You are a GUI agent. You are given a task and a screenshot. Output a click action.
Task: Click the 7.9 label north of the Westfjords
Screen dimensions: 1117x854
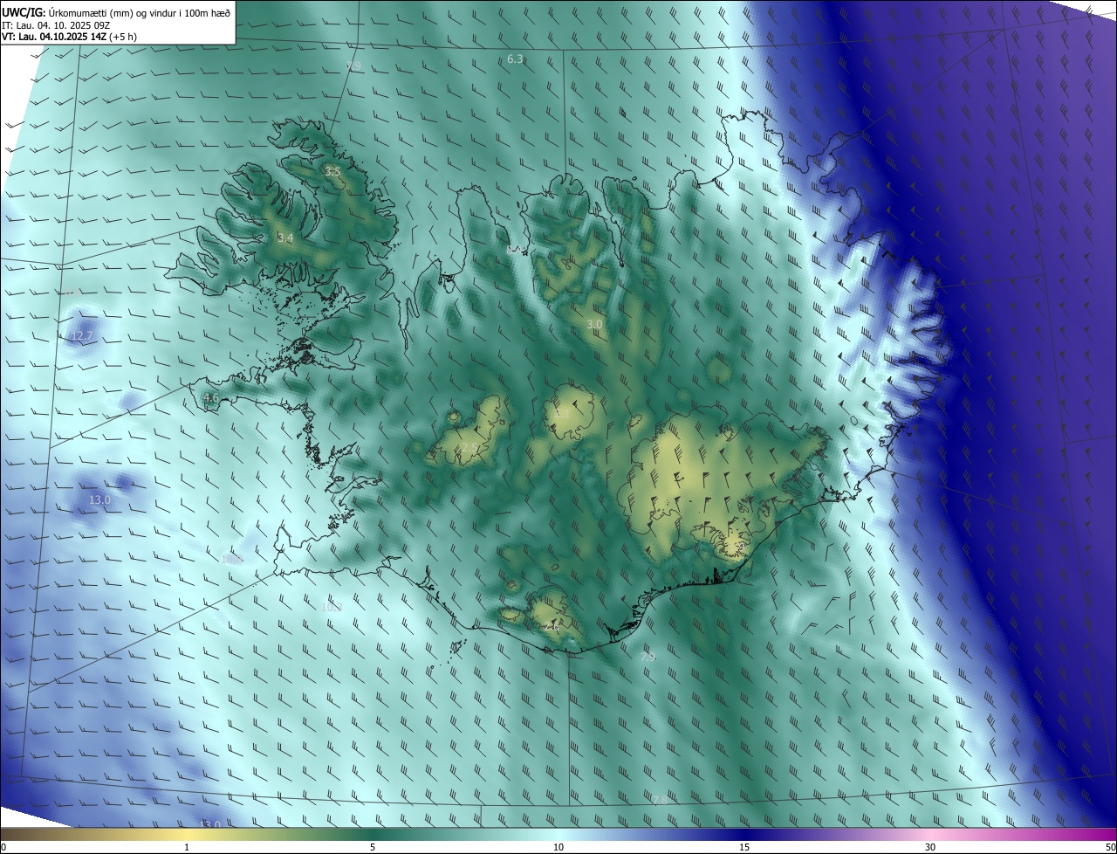pyautogui.click(x=353, y=66)
